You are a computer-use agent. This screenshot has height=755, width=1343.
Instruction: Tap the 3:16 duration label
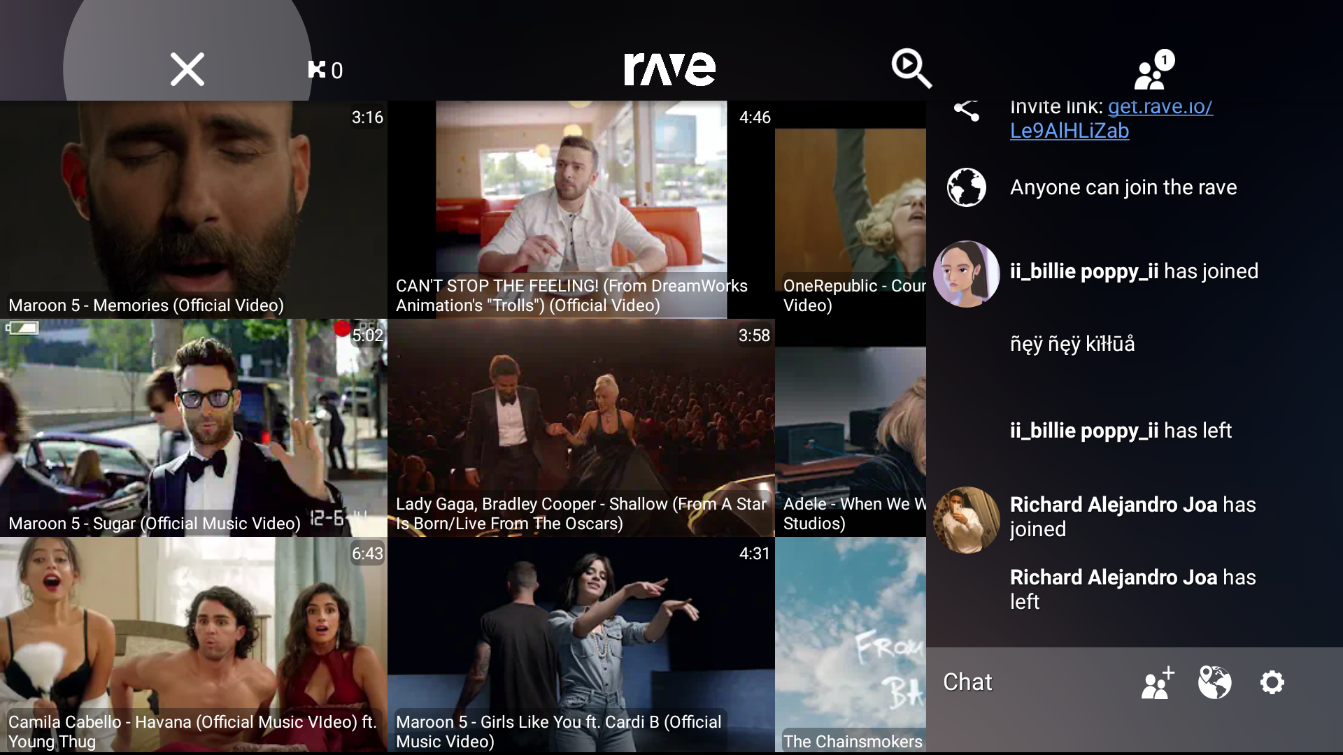click(367, 117)
